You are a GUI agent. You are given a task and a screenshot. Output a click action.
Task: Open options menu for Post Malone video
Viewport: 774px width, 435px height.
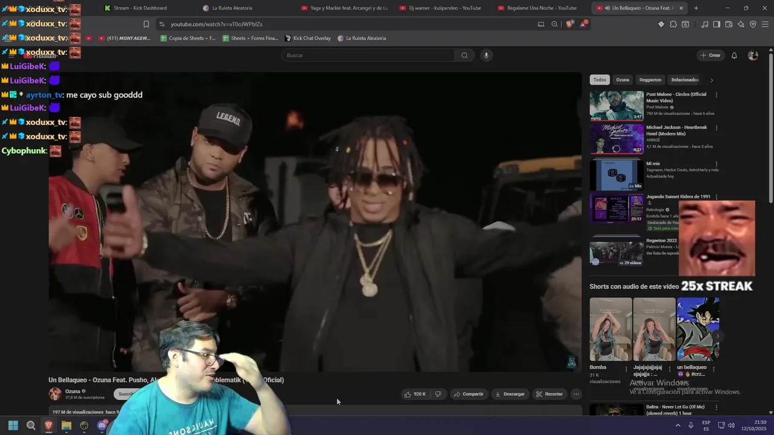tap(717, 95)
